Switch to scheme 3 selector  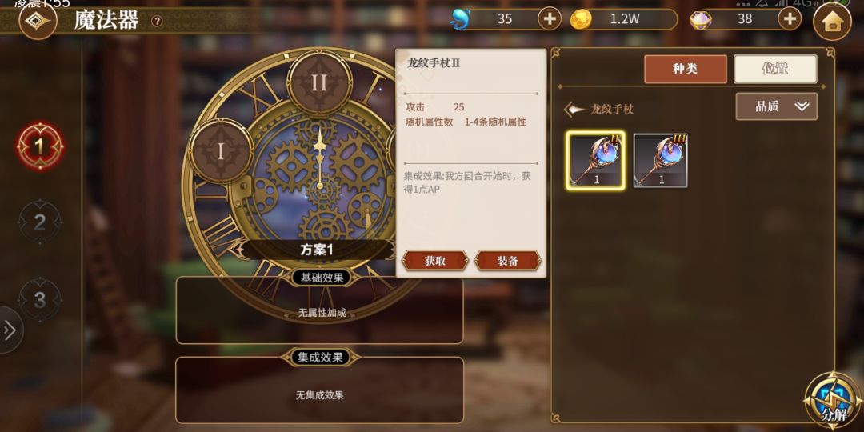point(40,300)
